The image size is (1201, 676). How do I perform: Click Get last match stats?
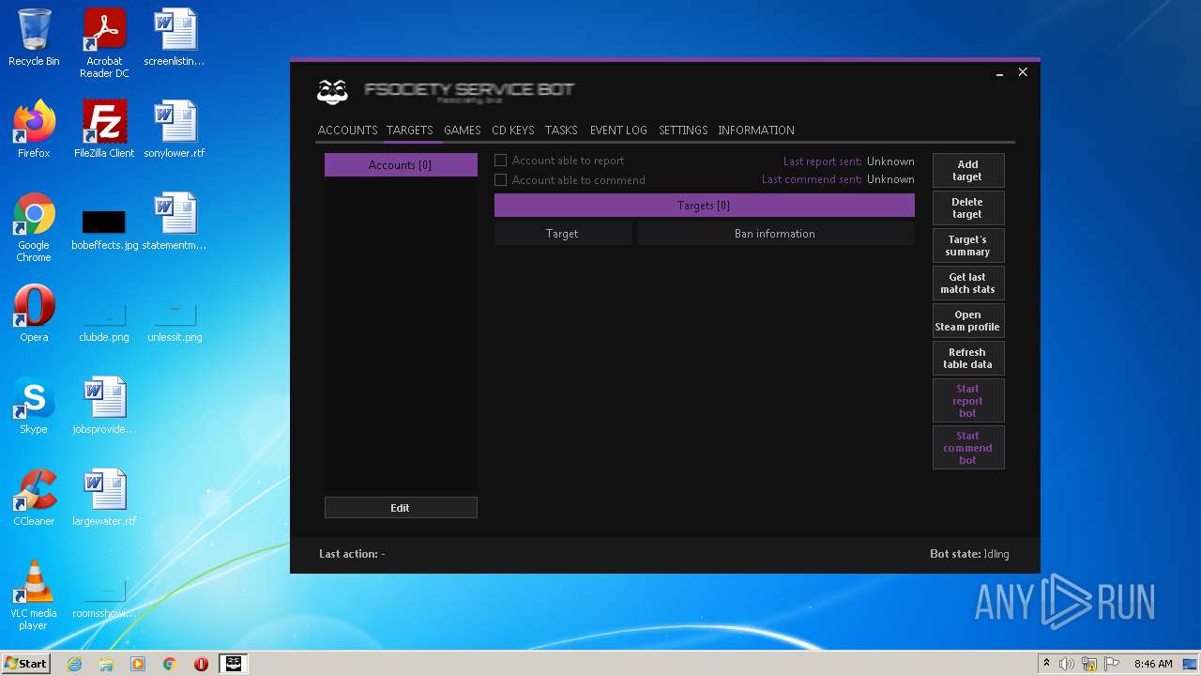click(x=968, y=284)
